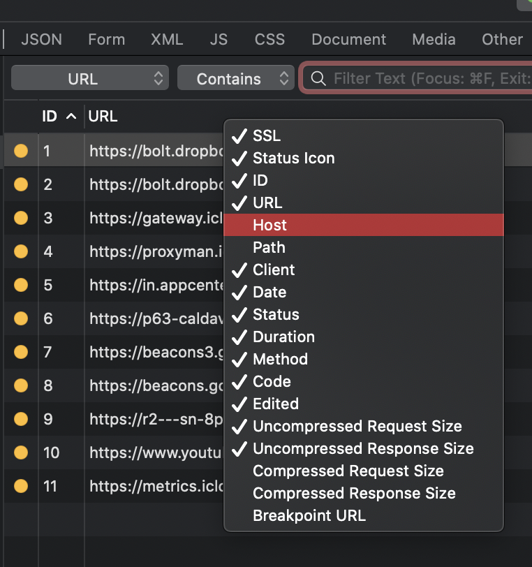Click the yellow status icon of request 1

21,151
